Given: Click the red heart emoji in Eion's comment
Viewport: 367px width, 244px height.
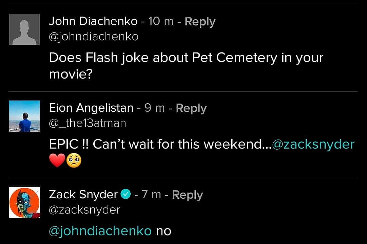Looking at the screenshot, I should (57, 160).
